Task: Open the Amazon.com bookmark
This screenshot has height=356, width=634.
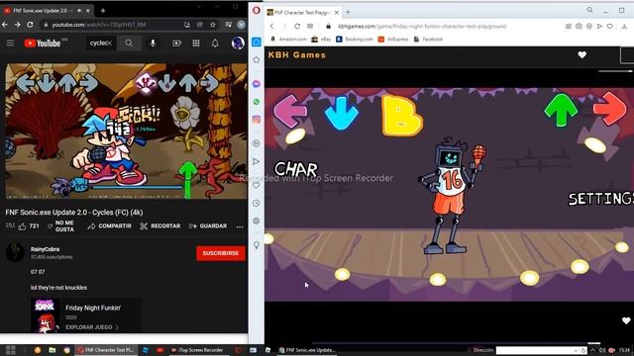Action: (x=288, y=40)
